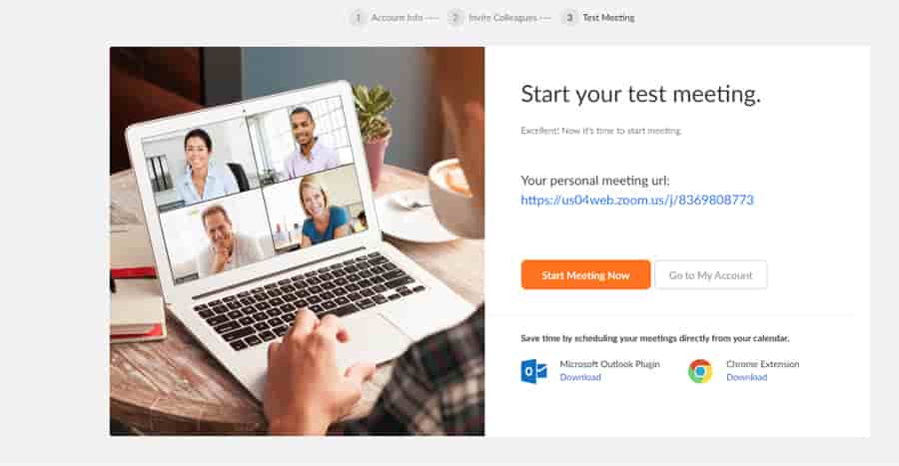
Task: Start the meeting with Start Meeting Now
Action: point(585,274)
